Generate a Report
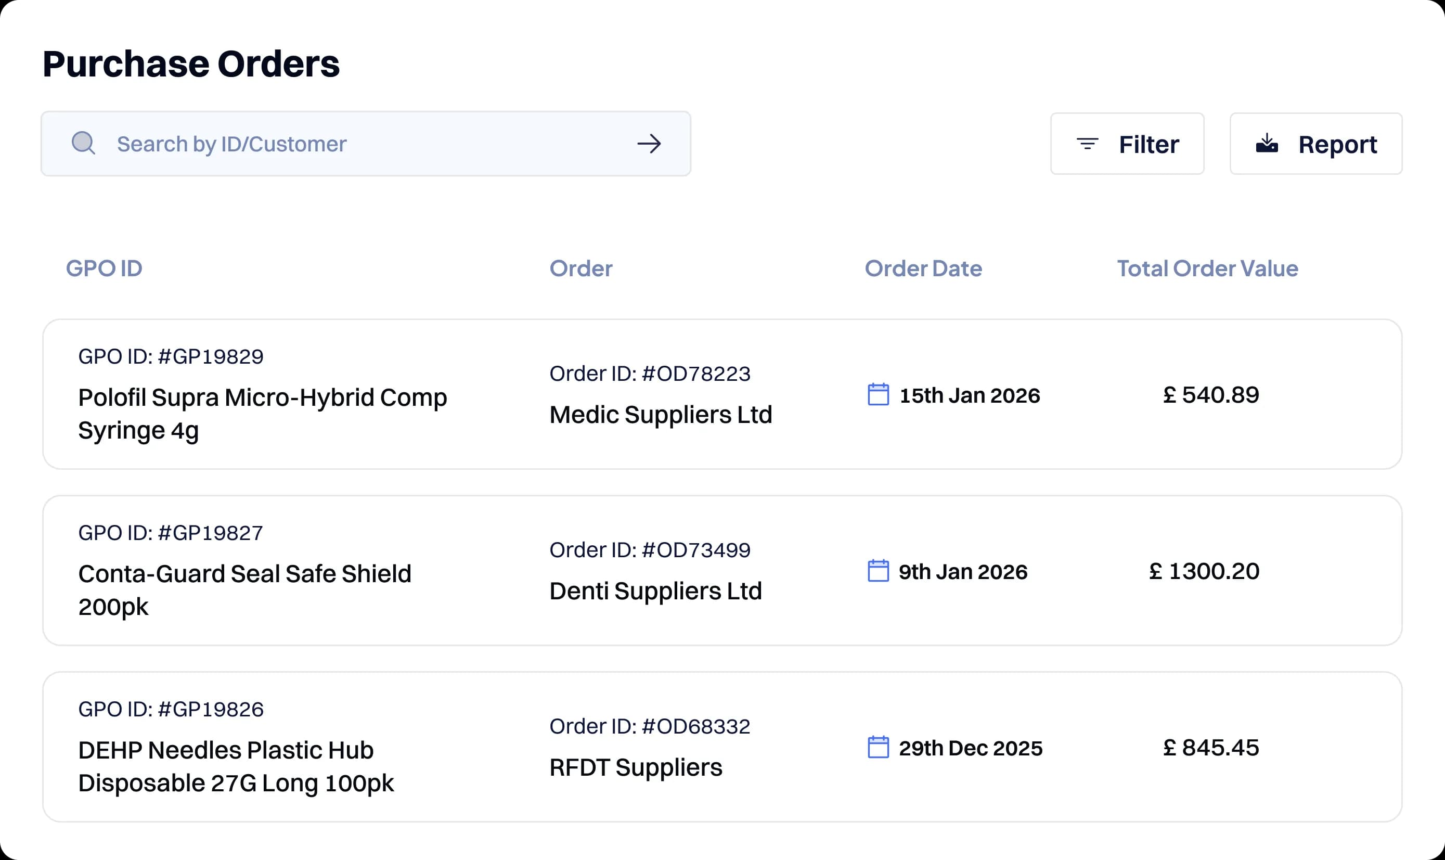 [1316, 144]
